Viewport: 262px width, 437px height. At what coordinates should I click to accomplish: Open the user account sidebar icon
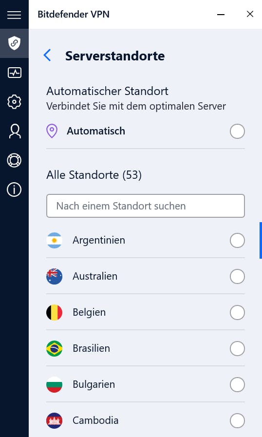(15, 131)
